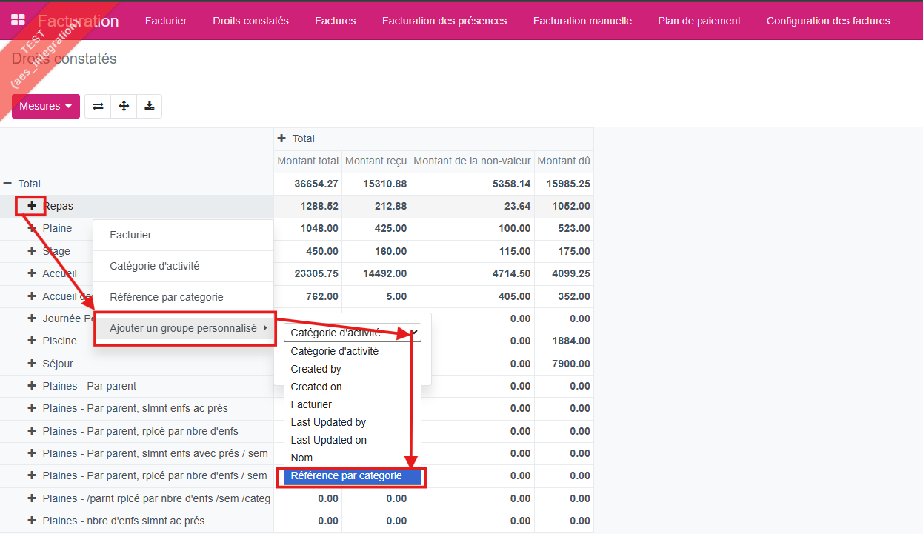
Task: Expand the Séjour row
Action: click(x=32, y=364)
